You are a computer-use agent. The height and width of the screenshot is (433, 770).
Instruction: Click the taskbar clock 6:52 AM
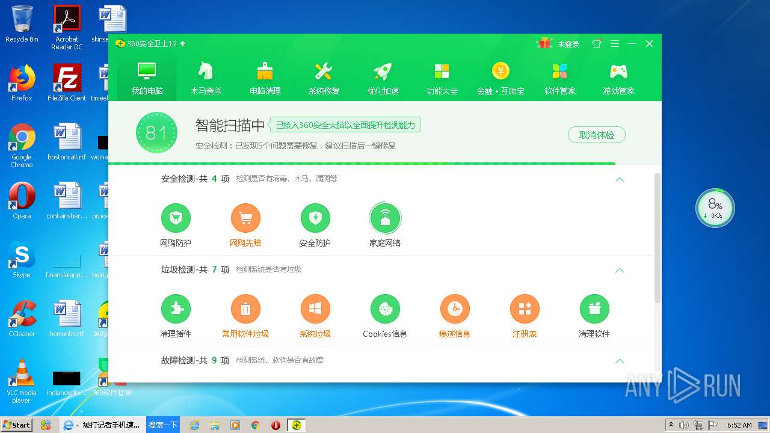click(739, 425)
